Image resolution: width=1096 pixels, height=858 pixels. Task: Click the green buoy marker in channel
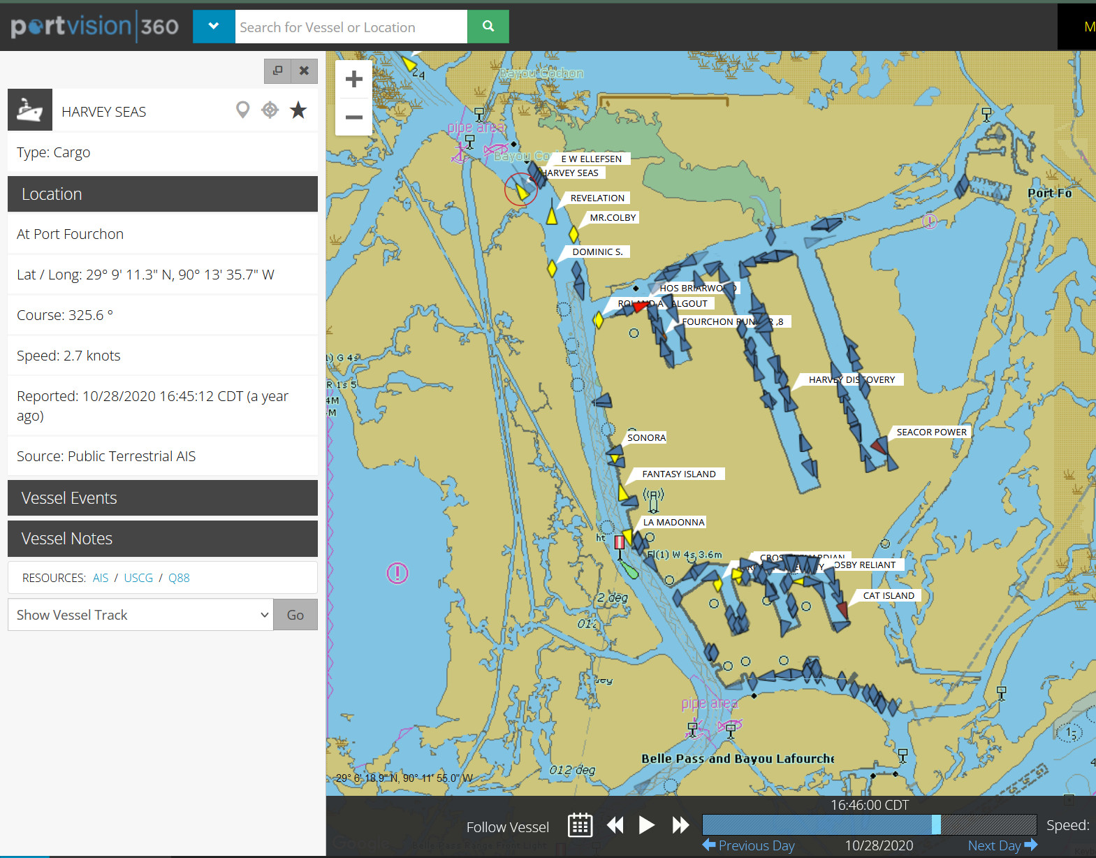point(629,571)
